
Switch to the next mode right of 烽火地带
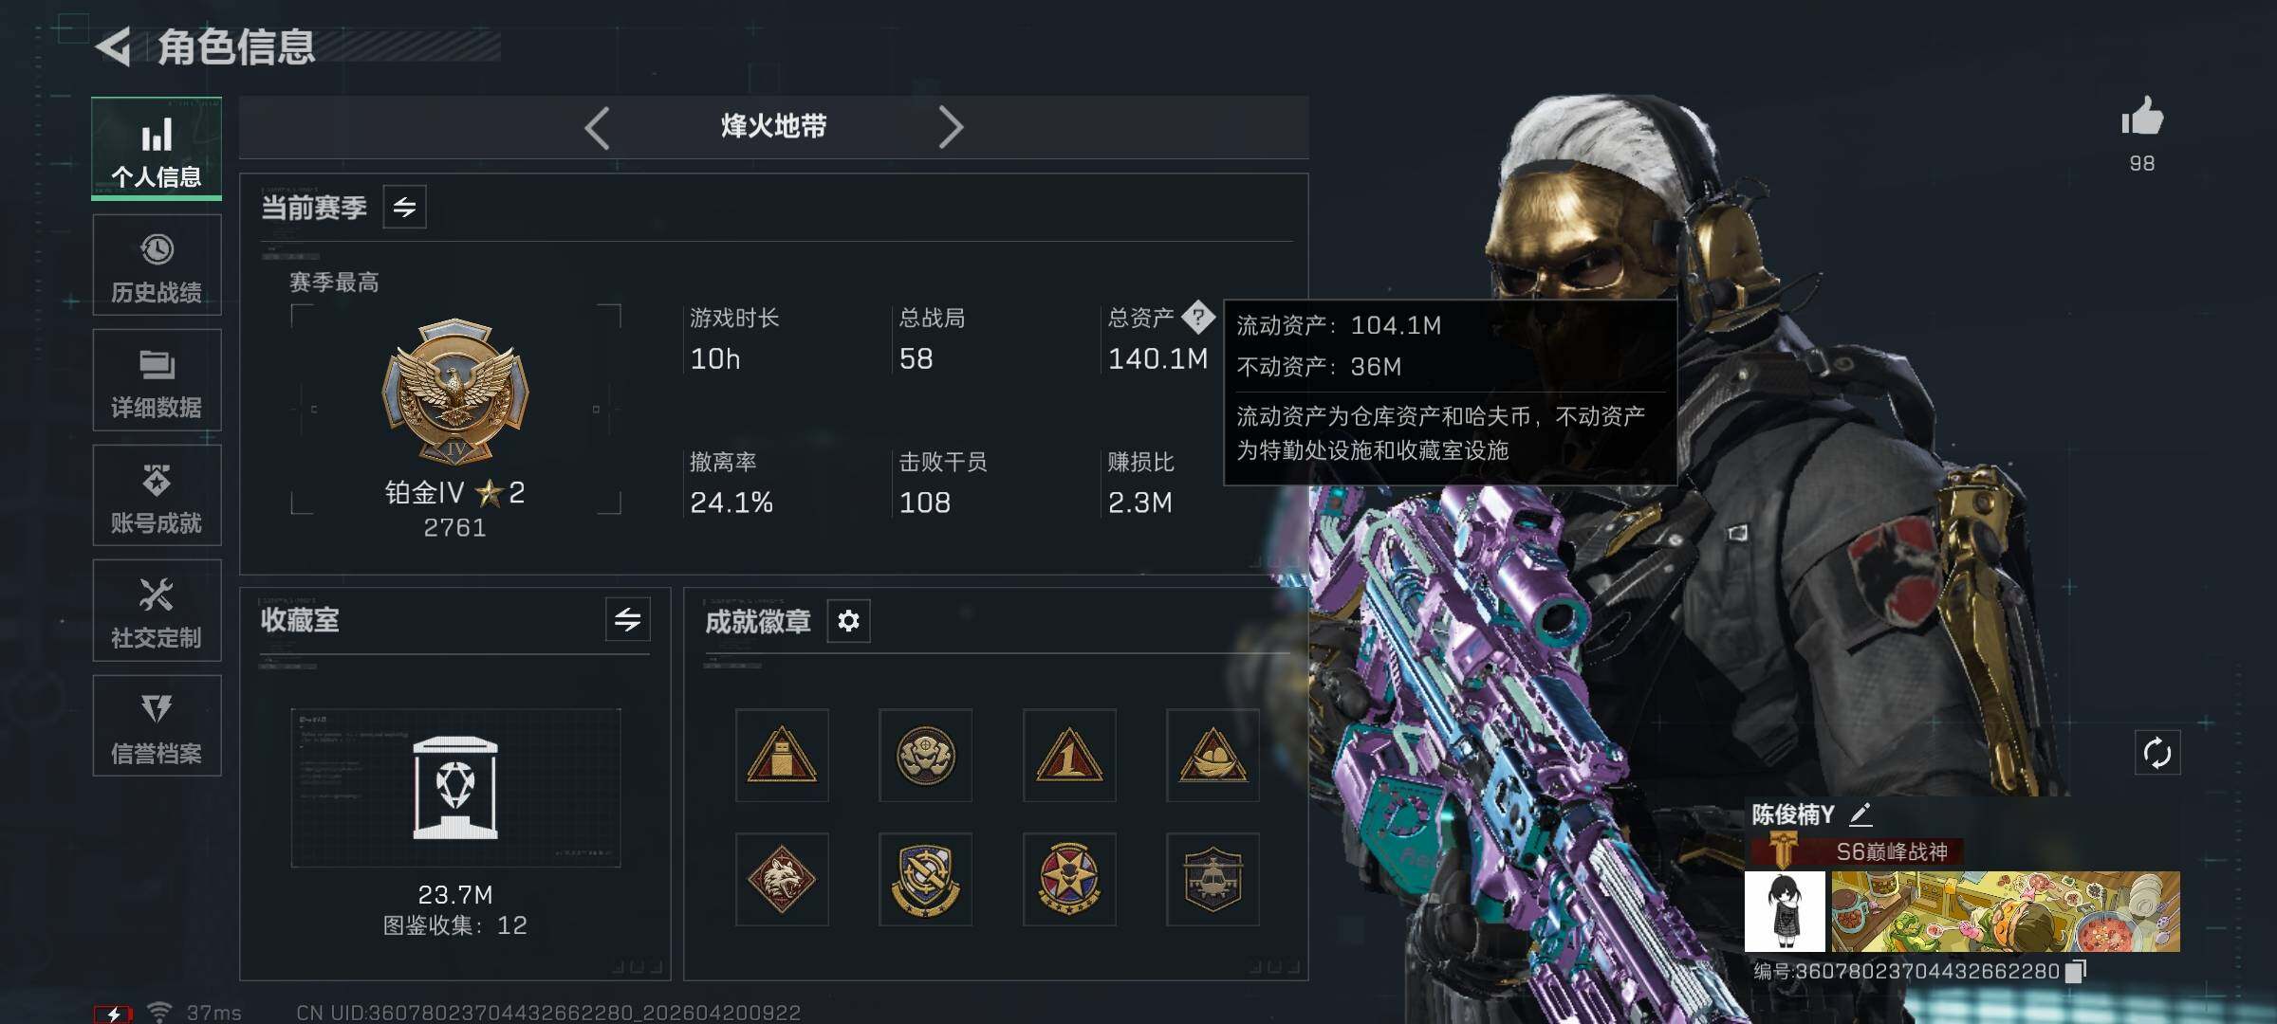pyautogui.click(x=951, y=127)
